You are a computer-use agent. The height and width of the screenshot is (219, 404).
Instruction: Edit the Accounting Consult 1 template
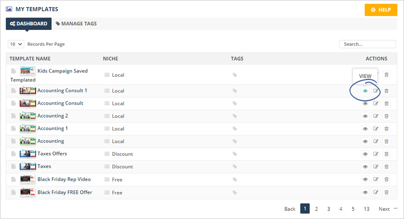pos(376,91)
